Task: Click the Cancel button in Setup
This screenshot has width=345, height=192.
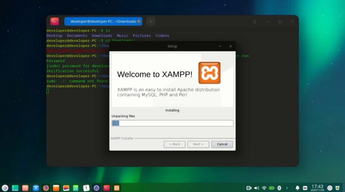Action: pos(222,144)
